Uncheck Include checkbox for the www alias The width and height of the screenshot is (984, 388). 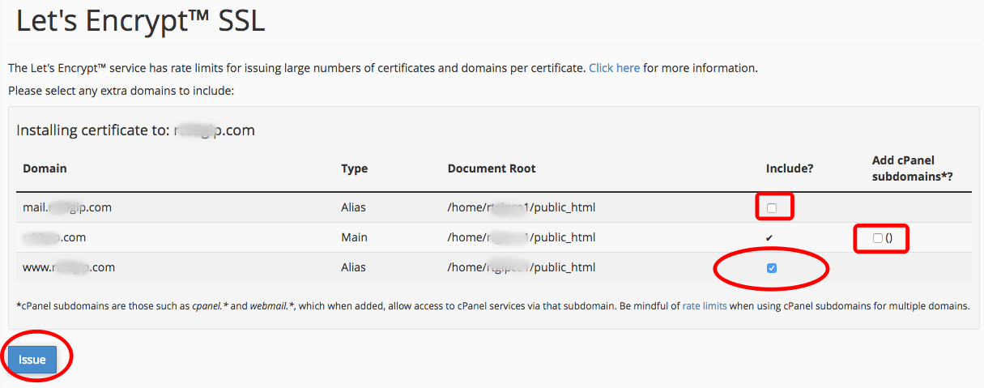pos(772,268)
